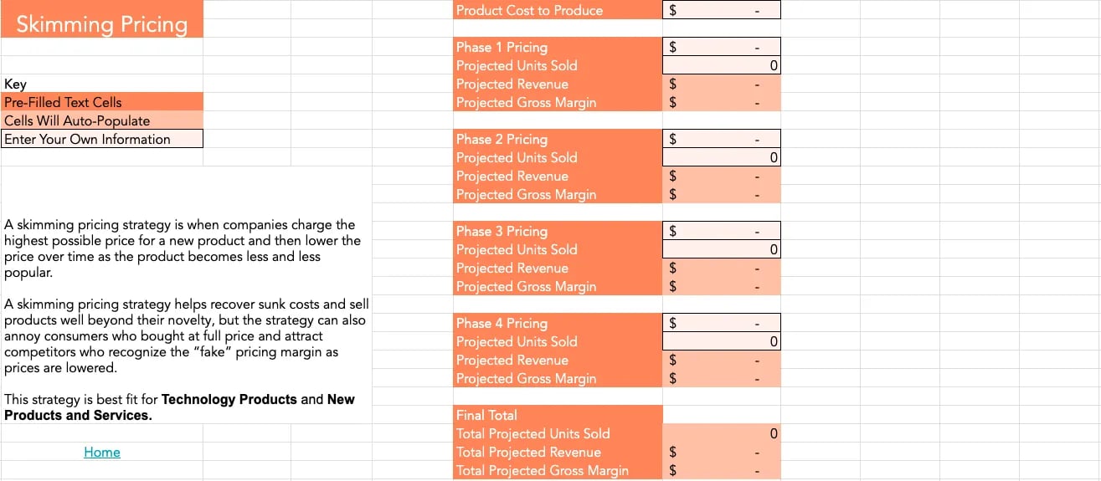Image resolution: width=1101 pixels, height=481 pixels.
Task: Select the Phase 4 Pricing input cell
Action: tap(721, 323)
